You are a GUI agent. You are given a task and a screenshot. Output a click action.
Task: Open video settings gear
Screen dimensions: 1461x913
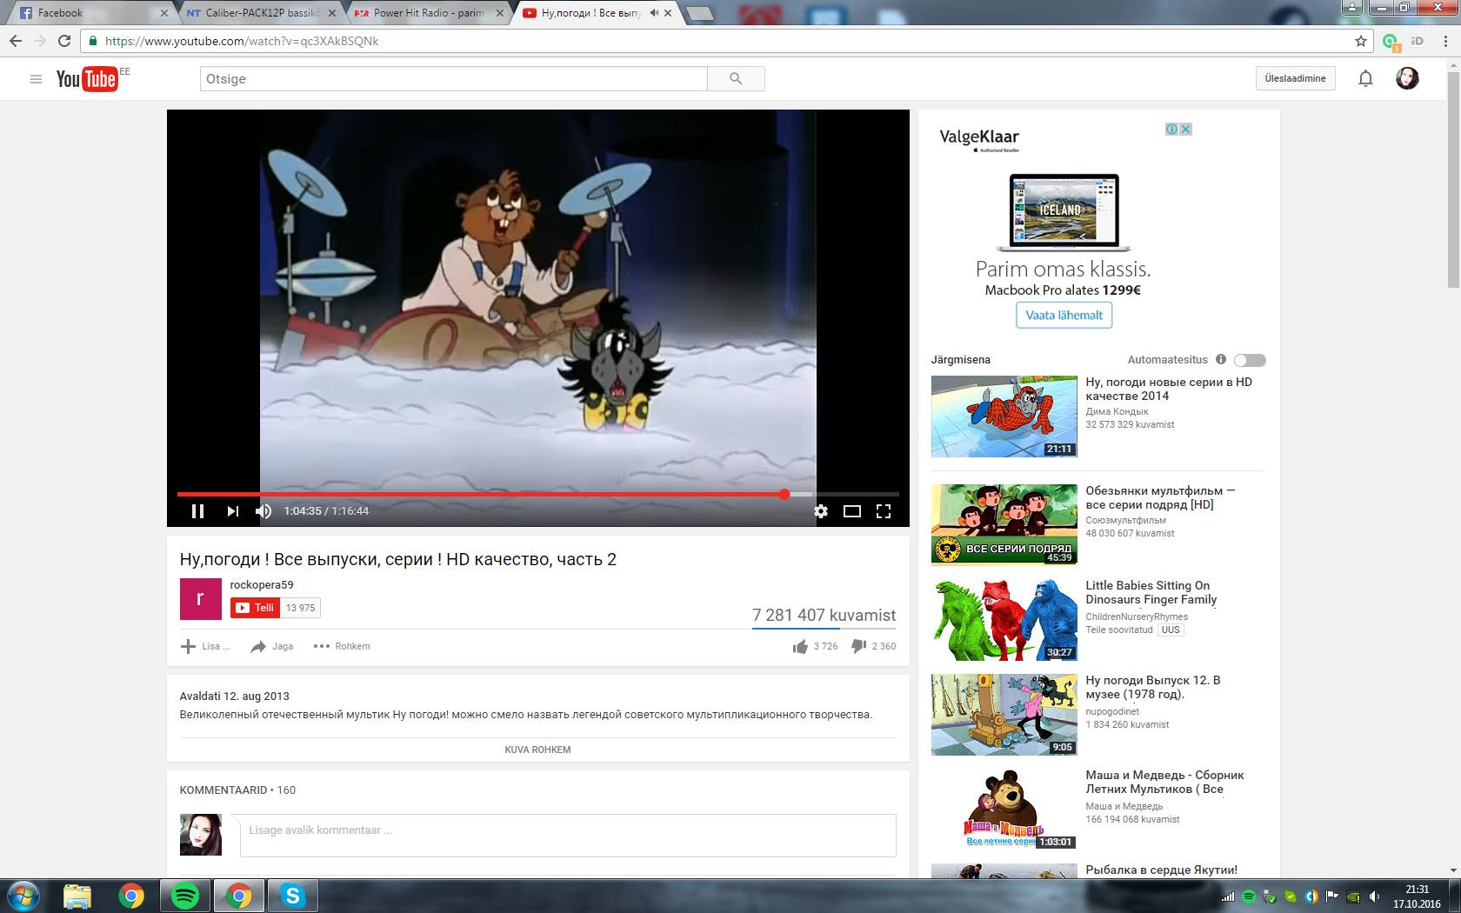pyautogui.click(x=821, y=511)
